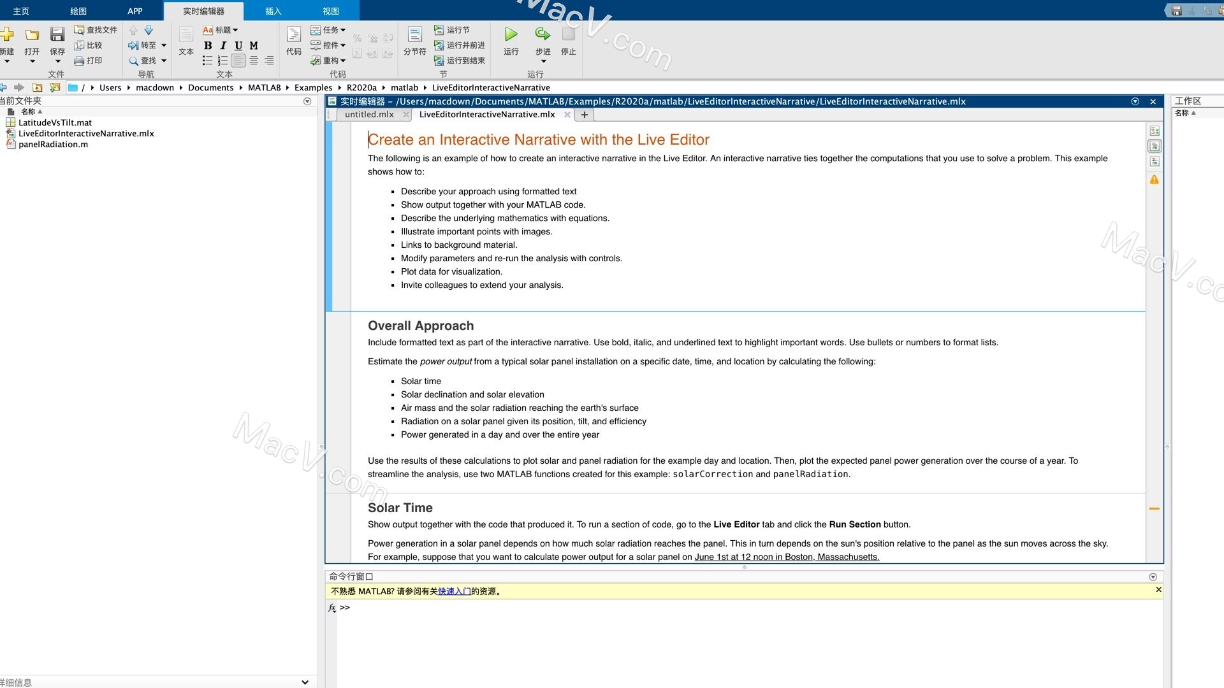The width and height of the screenshot is (1224, 688).
Task: Open a file with the 打开 folder icon
Action: click(x=32, y=35)
